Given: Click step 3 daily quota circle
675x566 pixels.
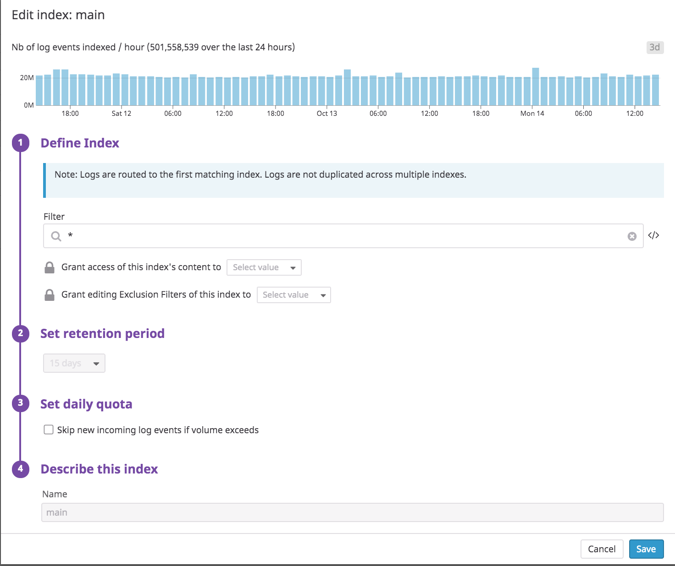Looking at the screenshot, I should 21,403.
